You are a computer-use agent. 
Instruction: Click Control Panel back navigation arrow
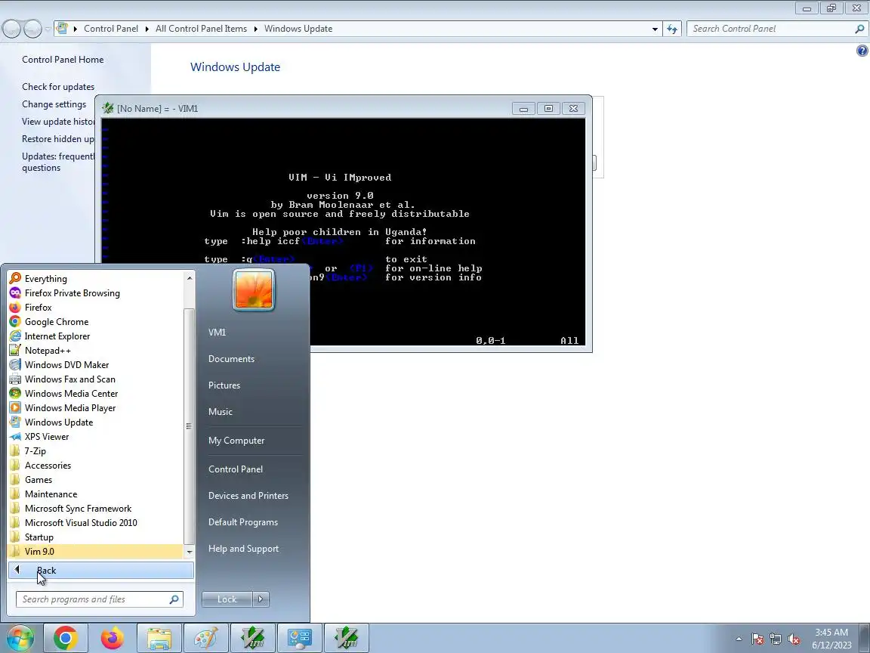[x=11, y=29]
